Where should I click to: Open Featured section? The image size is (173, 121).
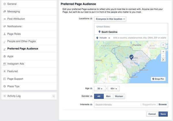[29, 71]
